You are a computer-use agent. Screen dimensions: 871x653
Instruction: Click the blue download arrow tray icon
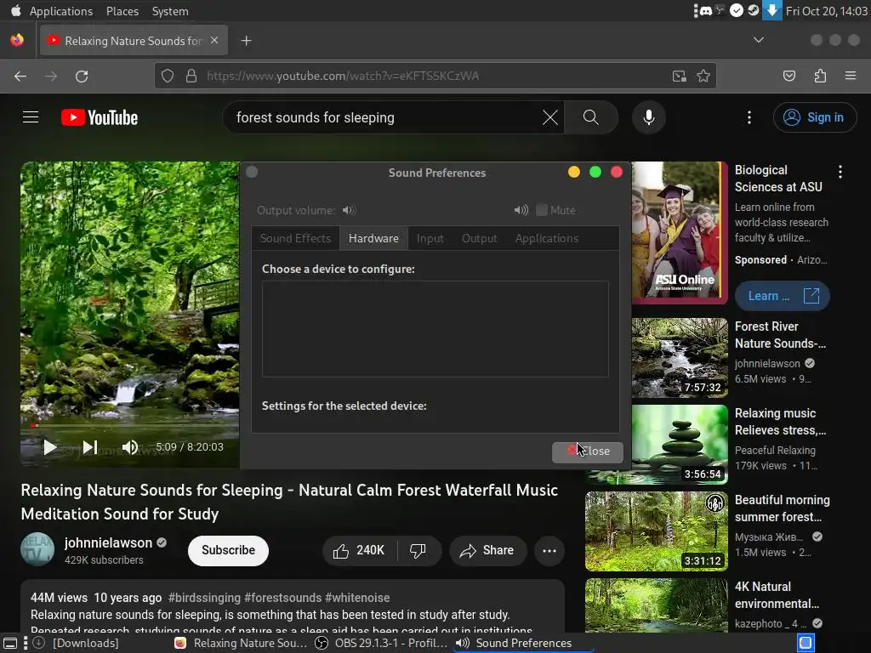click(x=772, y=10)
